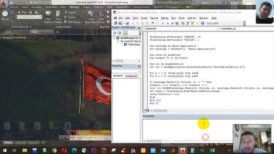
Task: Switch to the Insert ribbon tab in AutoCAD
Action: point(24,7)
